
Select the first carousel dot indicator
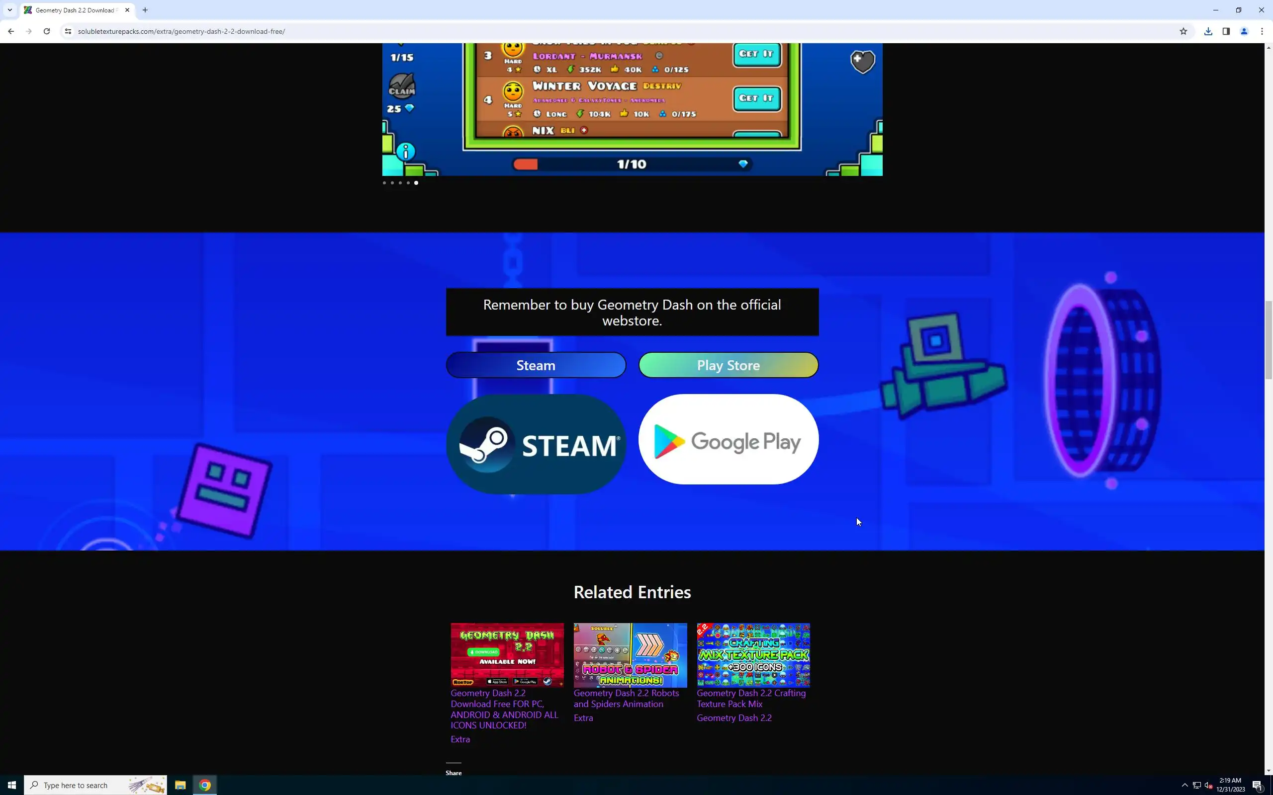point(384,183)
